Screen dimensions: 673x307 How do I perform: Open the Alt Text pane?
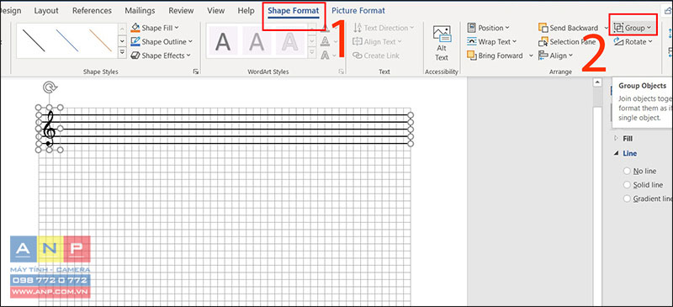441,43
